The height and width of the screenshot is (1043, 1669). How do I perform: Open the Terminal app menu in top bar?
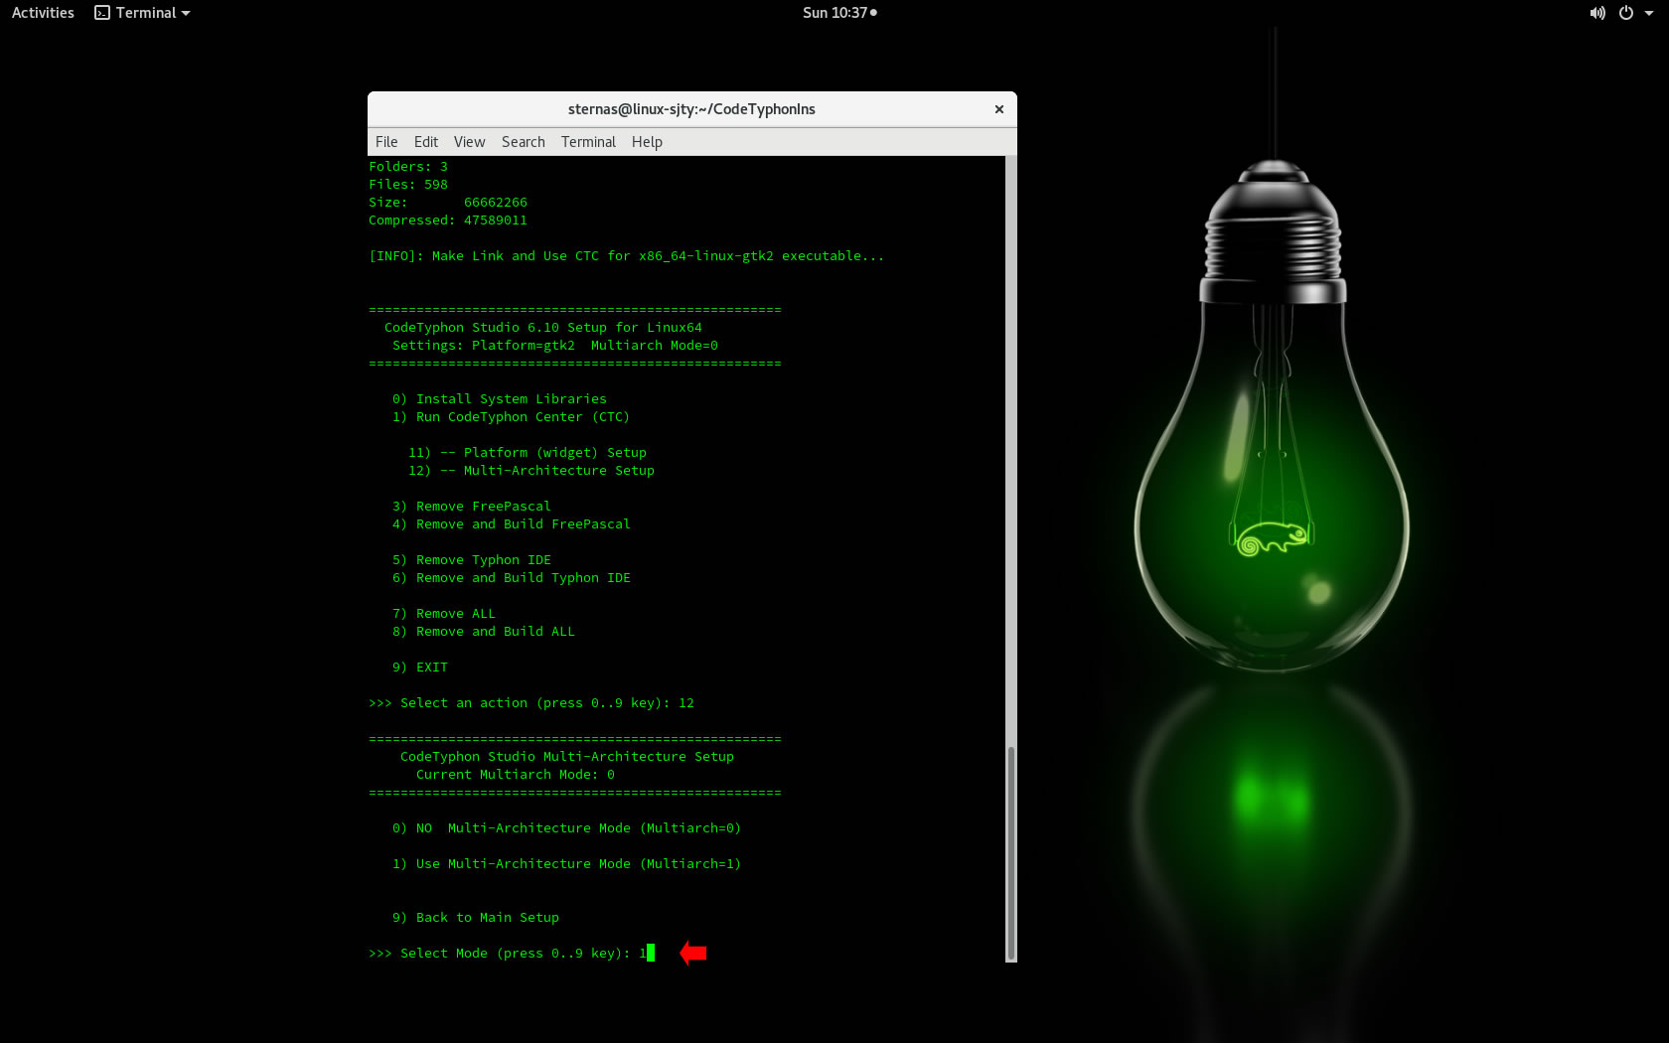coord(142,13)
